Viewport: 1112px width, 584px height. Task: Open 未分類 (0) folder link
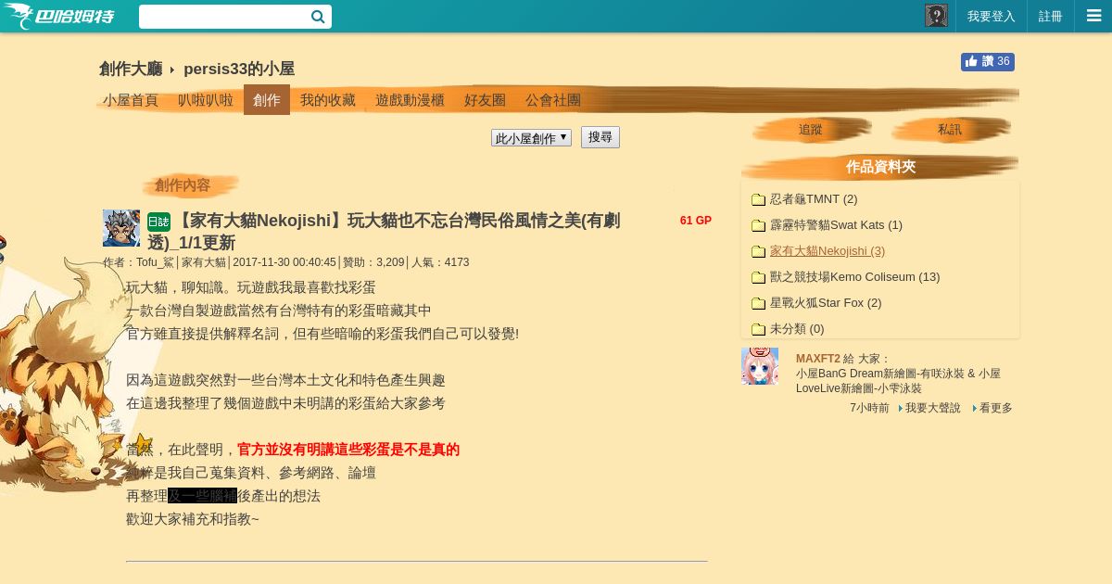pos(797,329)
